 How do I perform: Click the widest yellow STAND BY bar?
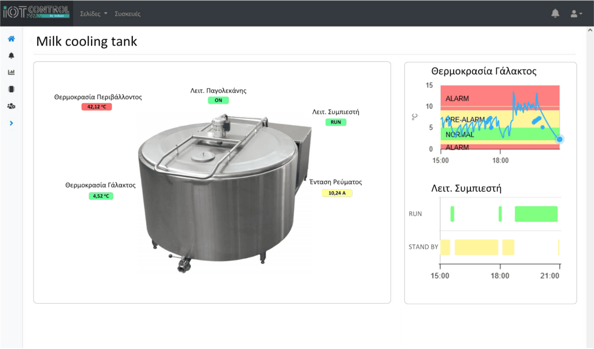[x=476, y=247]
